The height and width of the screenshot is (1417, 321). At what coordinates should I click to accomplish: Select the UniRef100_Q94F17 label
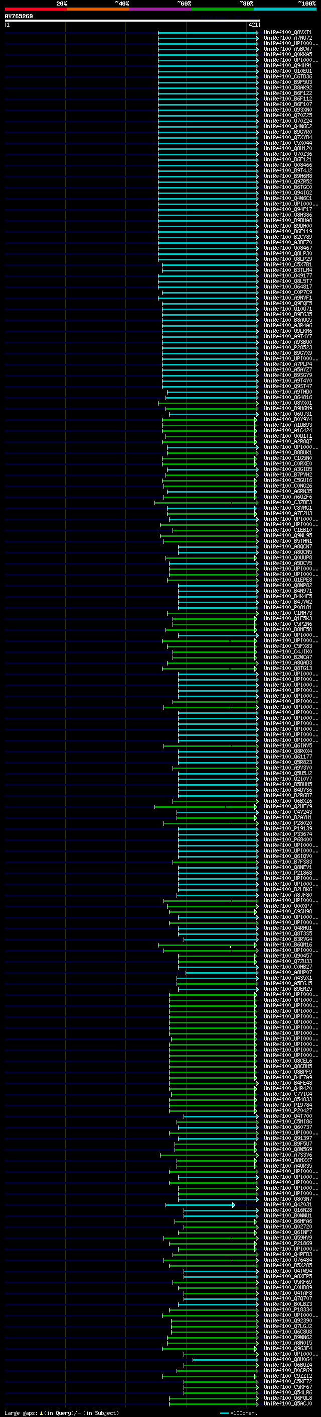pos(287,209)
